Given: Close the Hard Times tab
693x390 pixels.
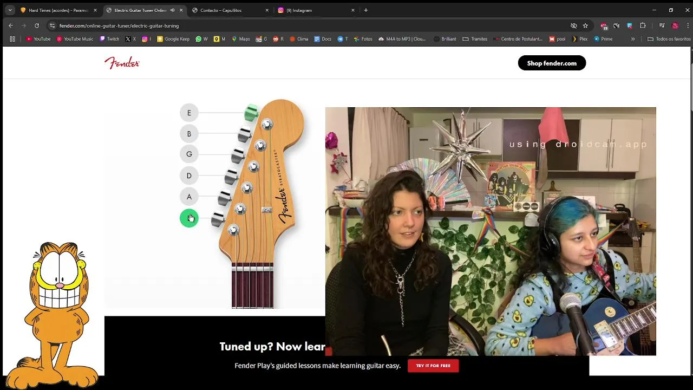Looking at the screenshot, I should click(x=95, y=10).
